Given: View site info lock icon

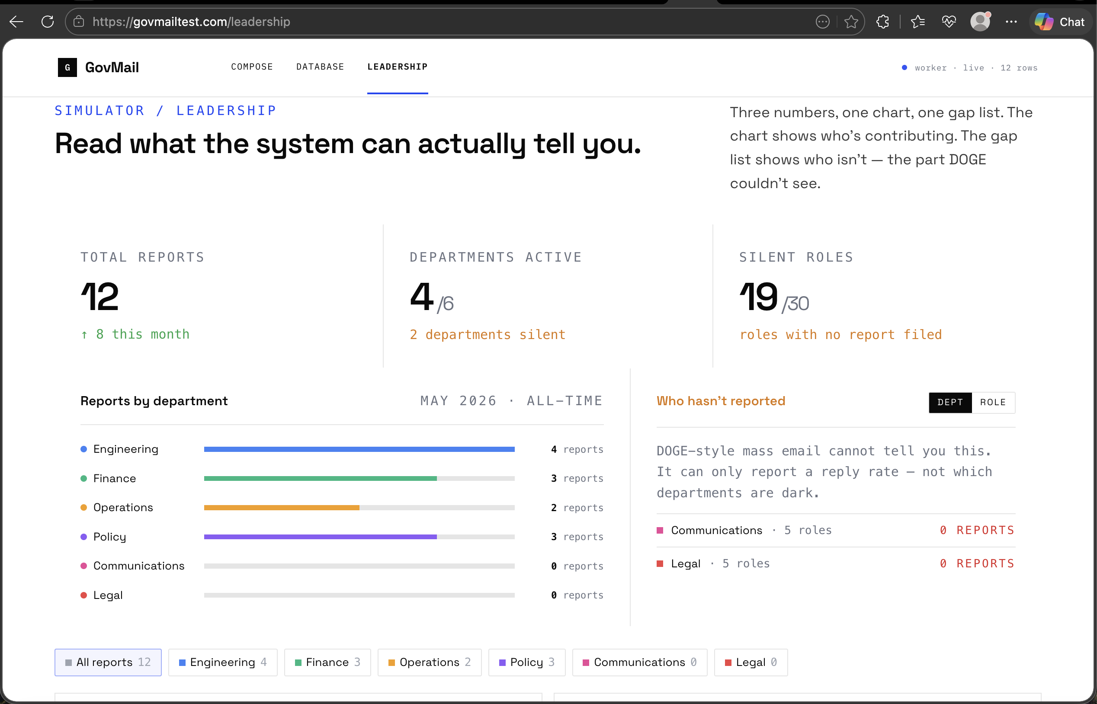Looking at the screenshot, I should pos(79,22).
